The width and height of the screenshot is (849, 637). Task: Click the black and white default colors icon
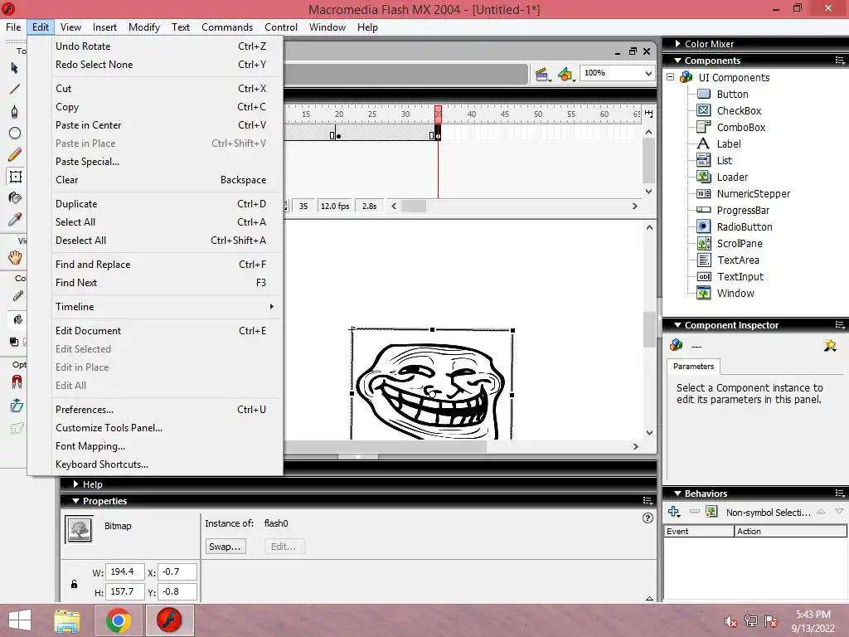[x=13, y=342]
